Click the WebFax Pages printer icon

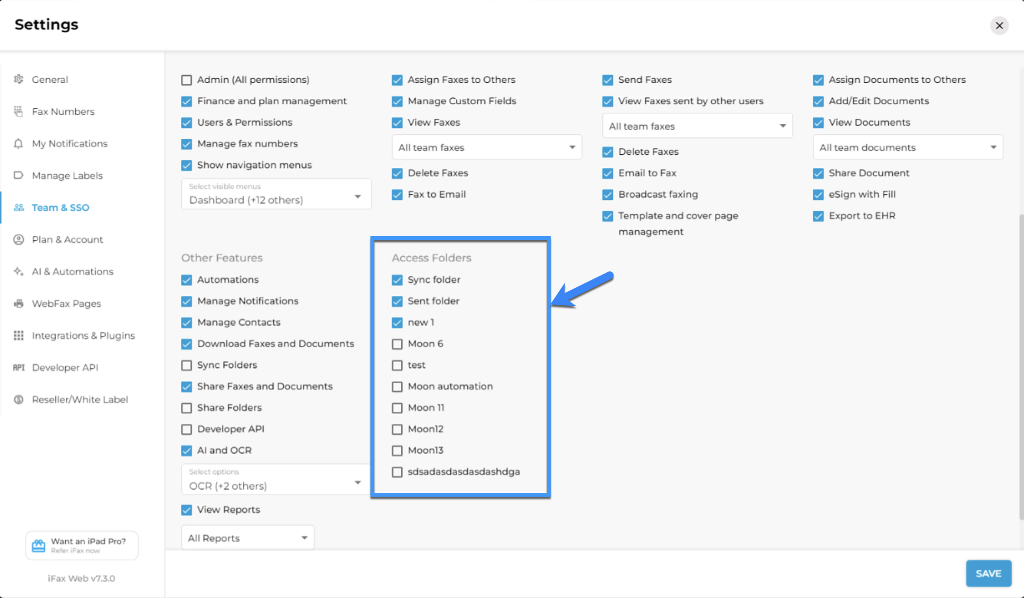[x=18, y=303]
